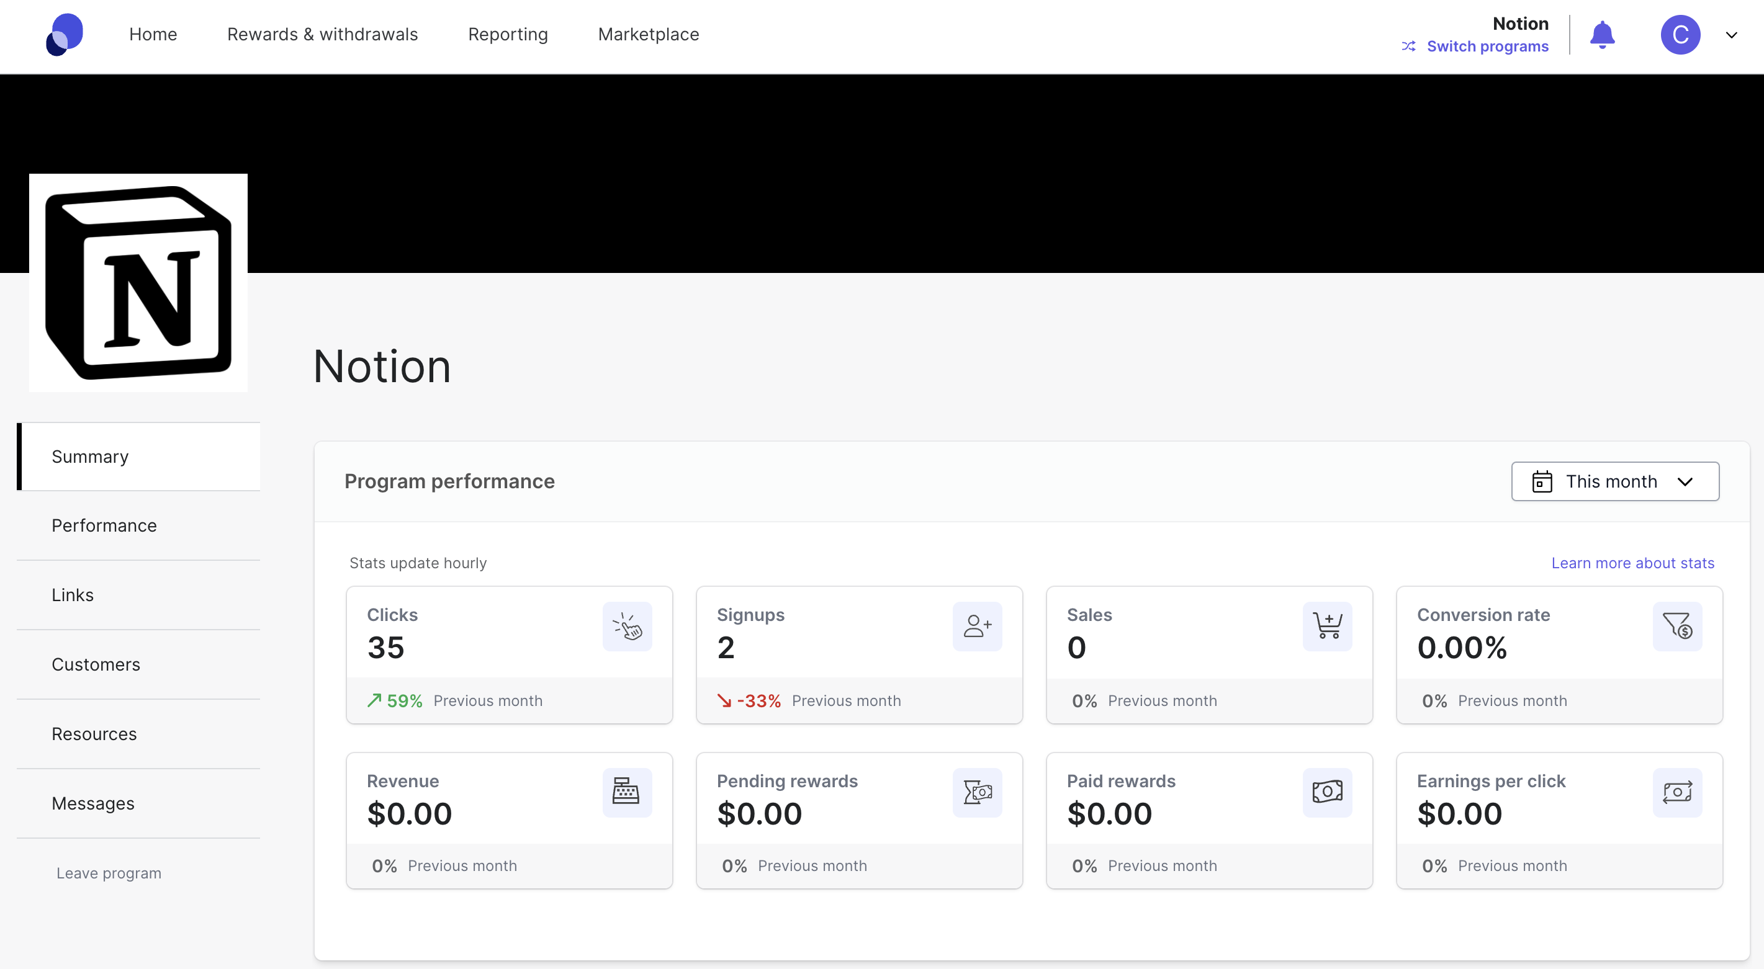
Task: Expand the account menu chevron
Action: coord(1731,35)
